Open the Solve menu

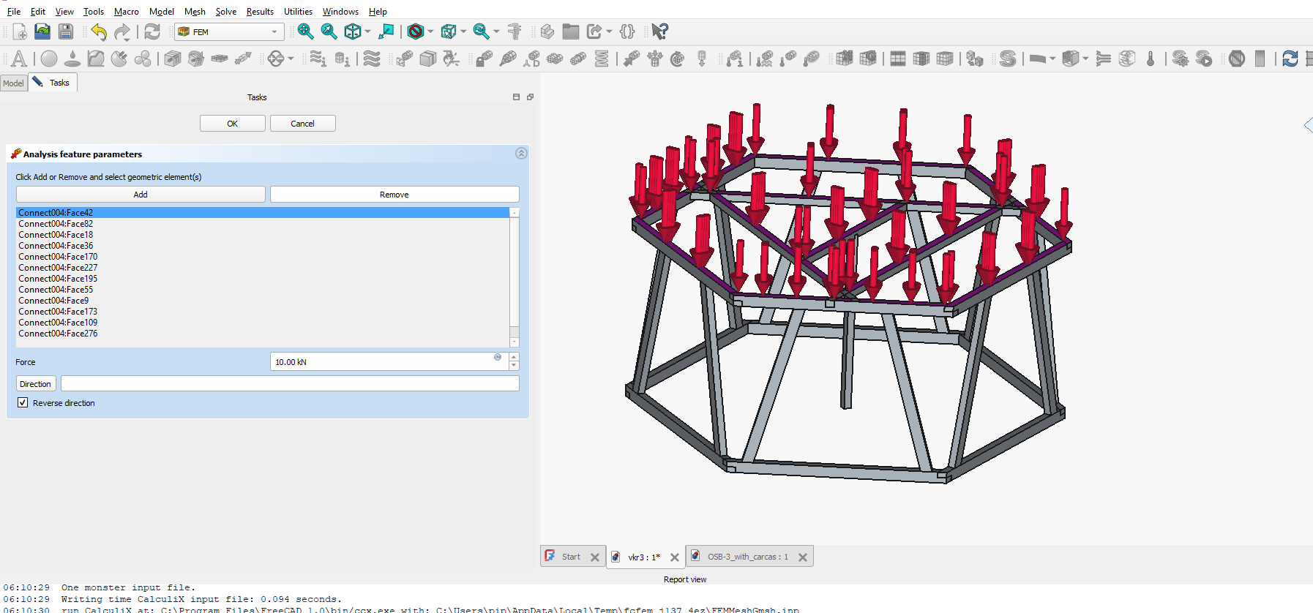pos(225,12)
